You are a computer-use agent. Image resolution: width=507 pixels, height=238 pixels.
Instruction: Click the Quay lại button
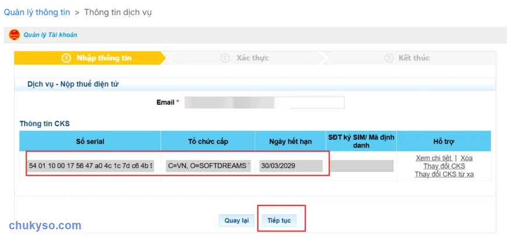(237, 221)
